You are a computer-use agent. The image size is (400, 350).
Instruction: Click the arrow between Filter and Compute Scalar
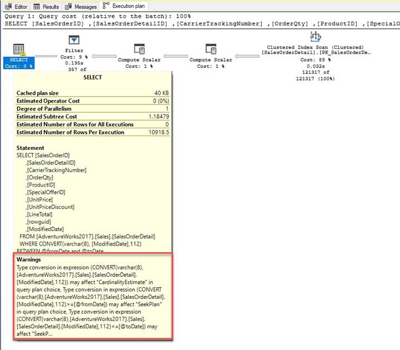tap(104, 56)
